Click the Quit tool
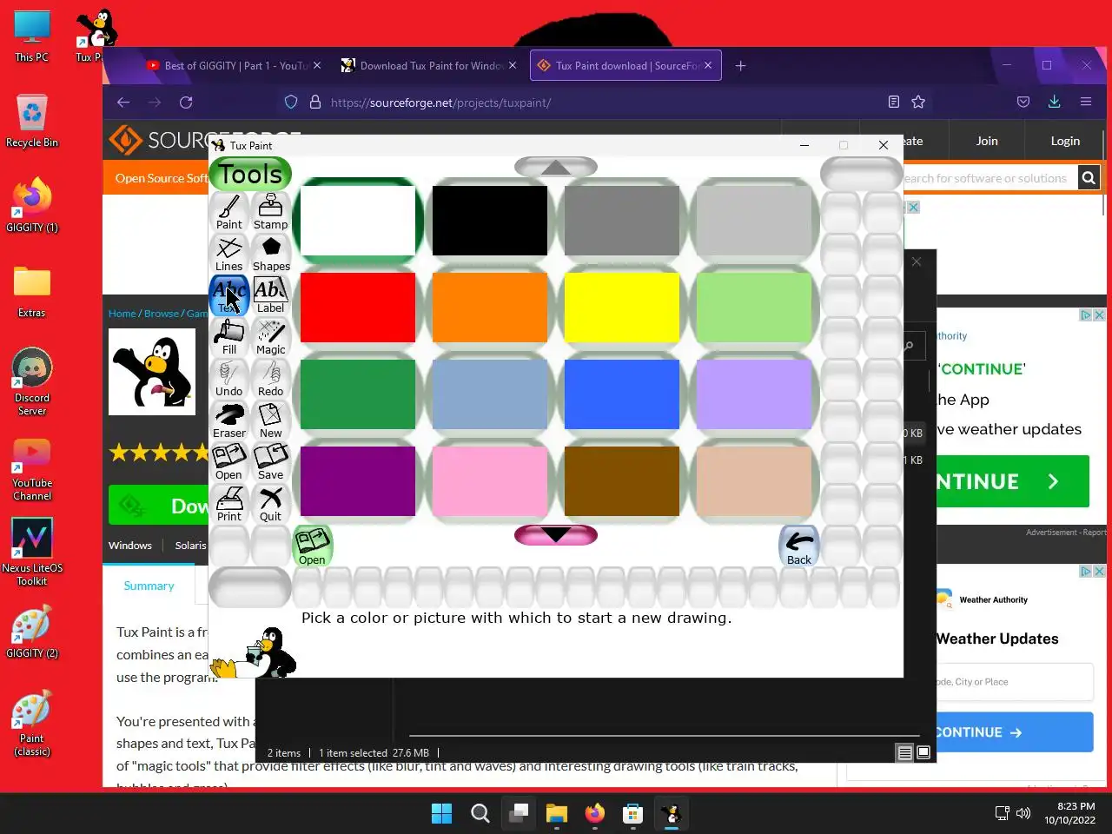The image size is (1112, 834). pos(271,505)
